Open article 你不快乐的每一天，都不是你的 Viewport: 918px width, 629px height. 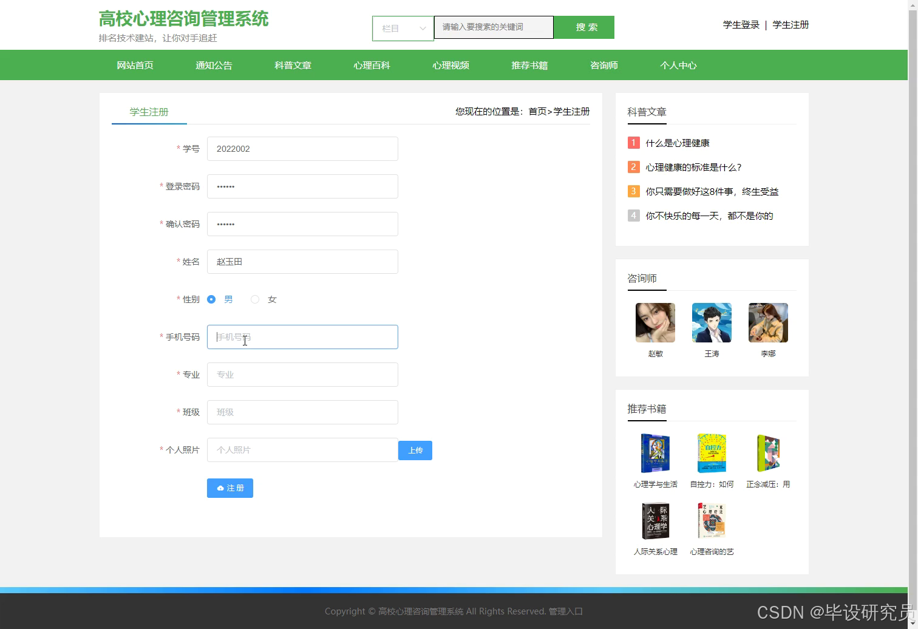pos(709,216)
